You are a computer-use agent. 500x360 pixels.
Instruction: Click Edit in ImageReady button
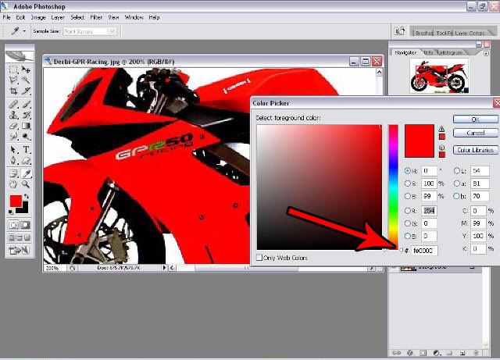(20, 251)
